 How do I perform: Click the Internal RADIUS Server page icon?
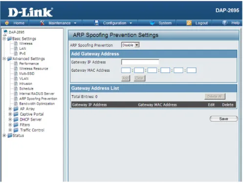pos(16,94)
